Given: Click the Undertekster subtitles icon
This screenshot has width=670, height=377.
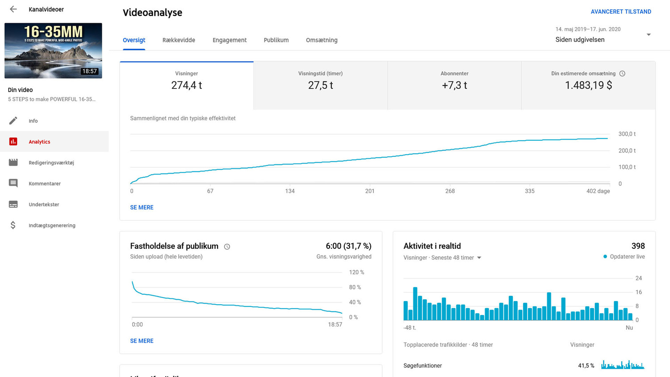Looking at the screenshot, I should coord(13,204).
